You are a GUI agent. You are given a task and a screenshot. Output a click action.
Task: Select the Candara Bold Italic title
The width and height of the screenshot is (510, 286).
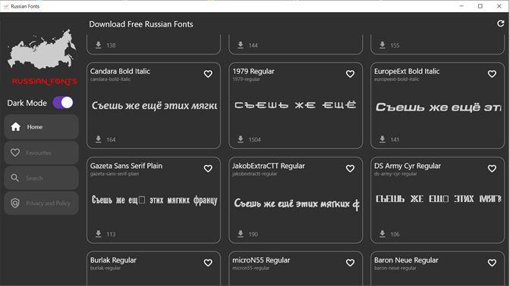pyautogui.click(x=120, y=71)
